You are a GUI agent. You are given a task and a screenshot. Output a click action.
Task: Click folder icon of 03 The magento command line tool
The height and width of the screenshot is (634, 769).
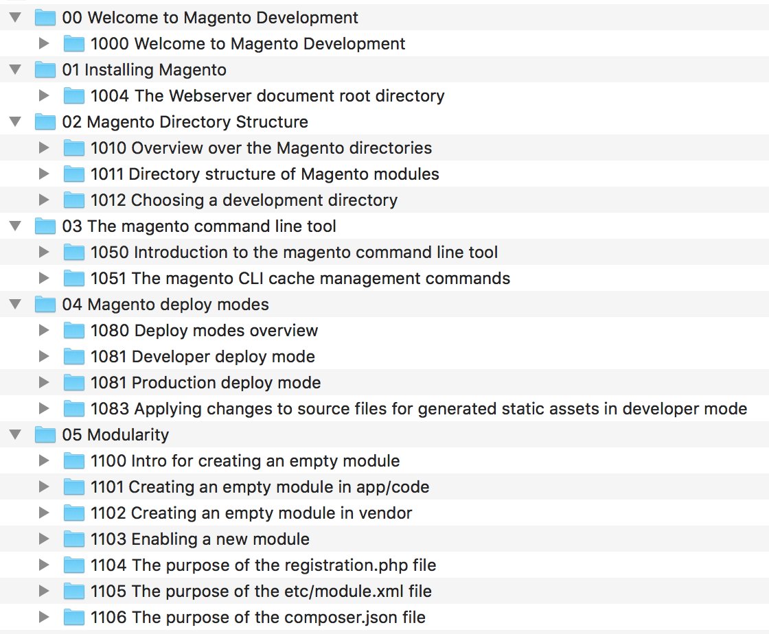pos(45,226)
